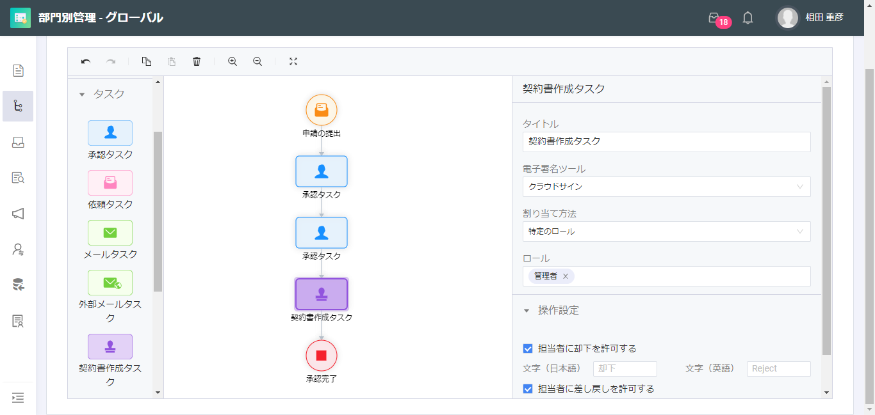This screenshot has height=415, width=875.
Task: Select the 外部メールタスク palette icon
Action: [x=110, y=283]
